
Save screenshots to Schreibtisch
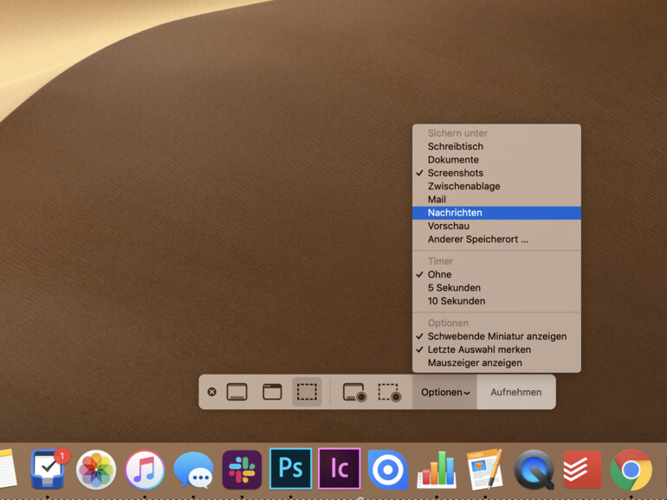tap(455, 146)
